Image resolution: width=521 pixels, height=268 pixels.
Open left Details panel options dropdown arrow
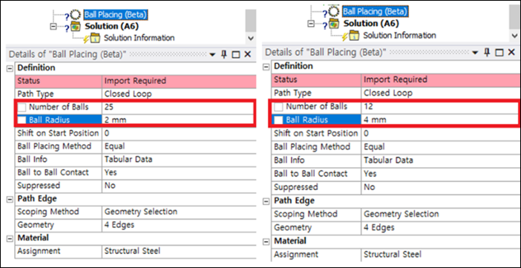point(213,55)
